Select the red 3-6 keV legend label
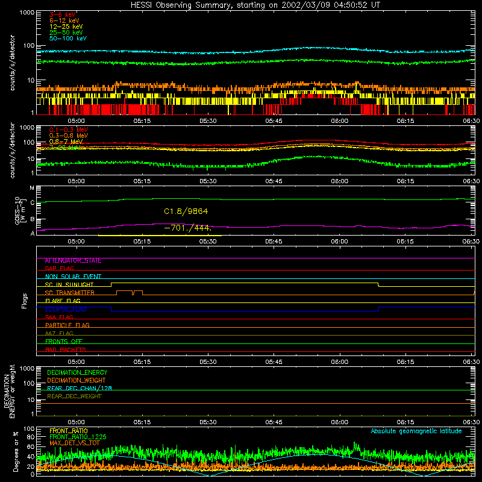Screen dimensions: 482x482 [63, 14]
